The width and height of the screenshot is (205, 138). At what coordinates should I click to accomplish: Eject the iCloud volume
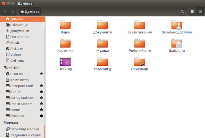(41, 92)
